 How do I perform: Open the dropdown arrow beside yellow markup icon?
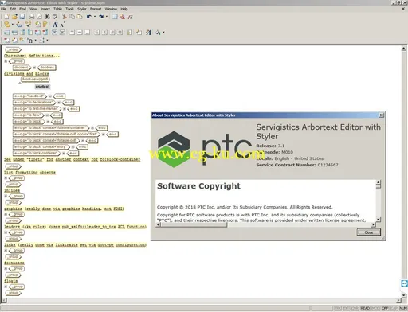pos(12,25)
